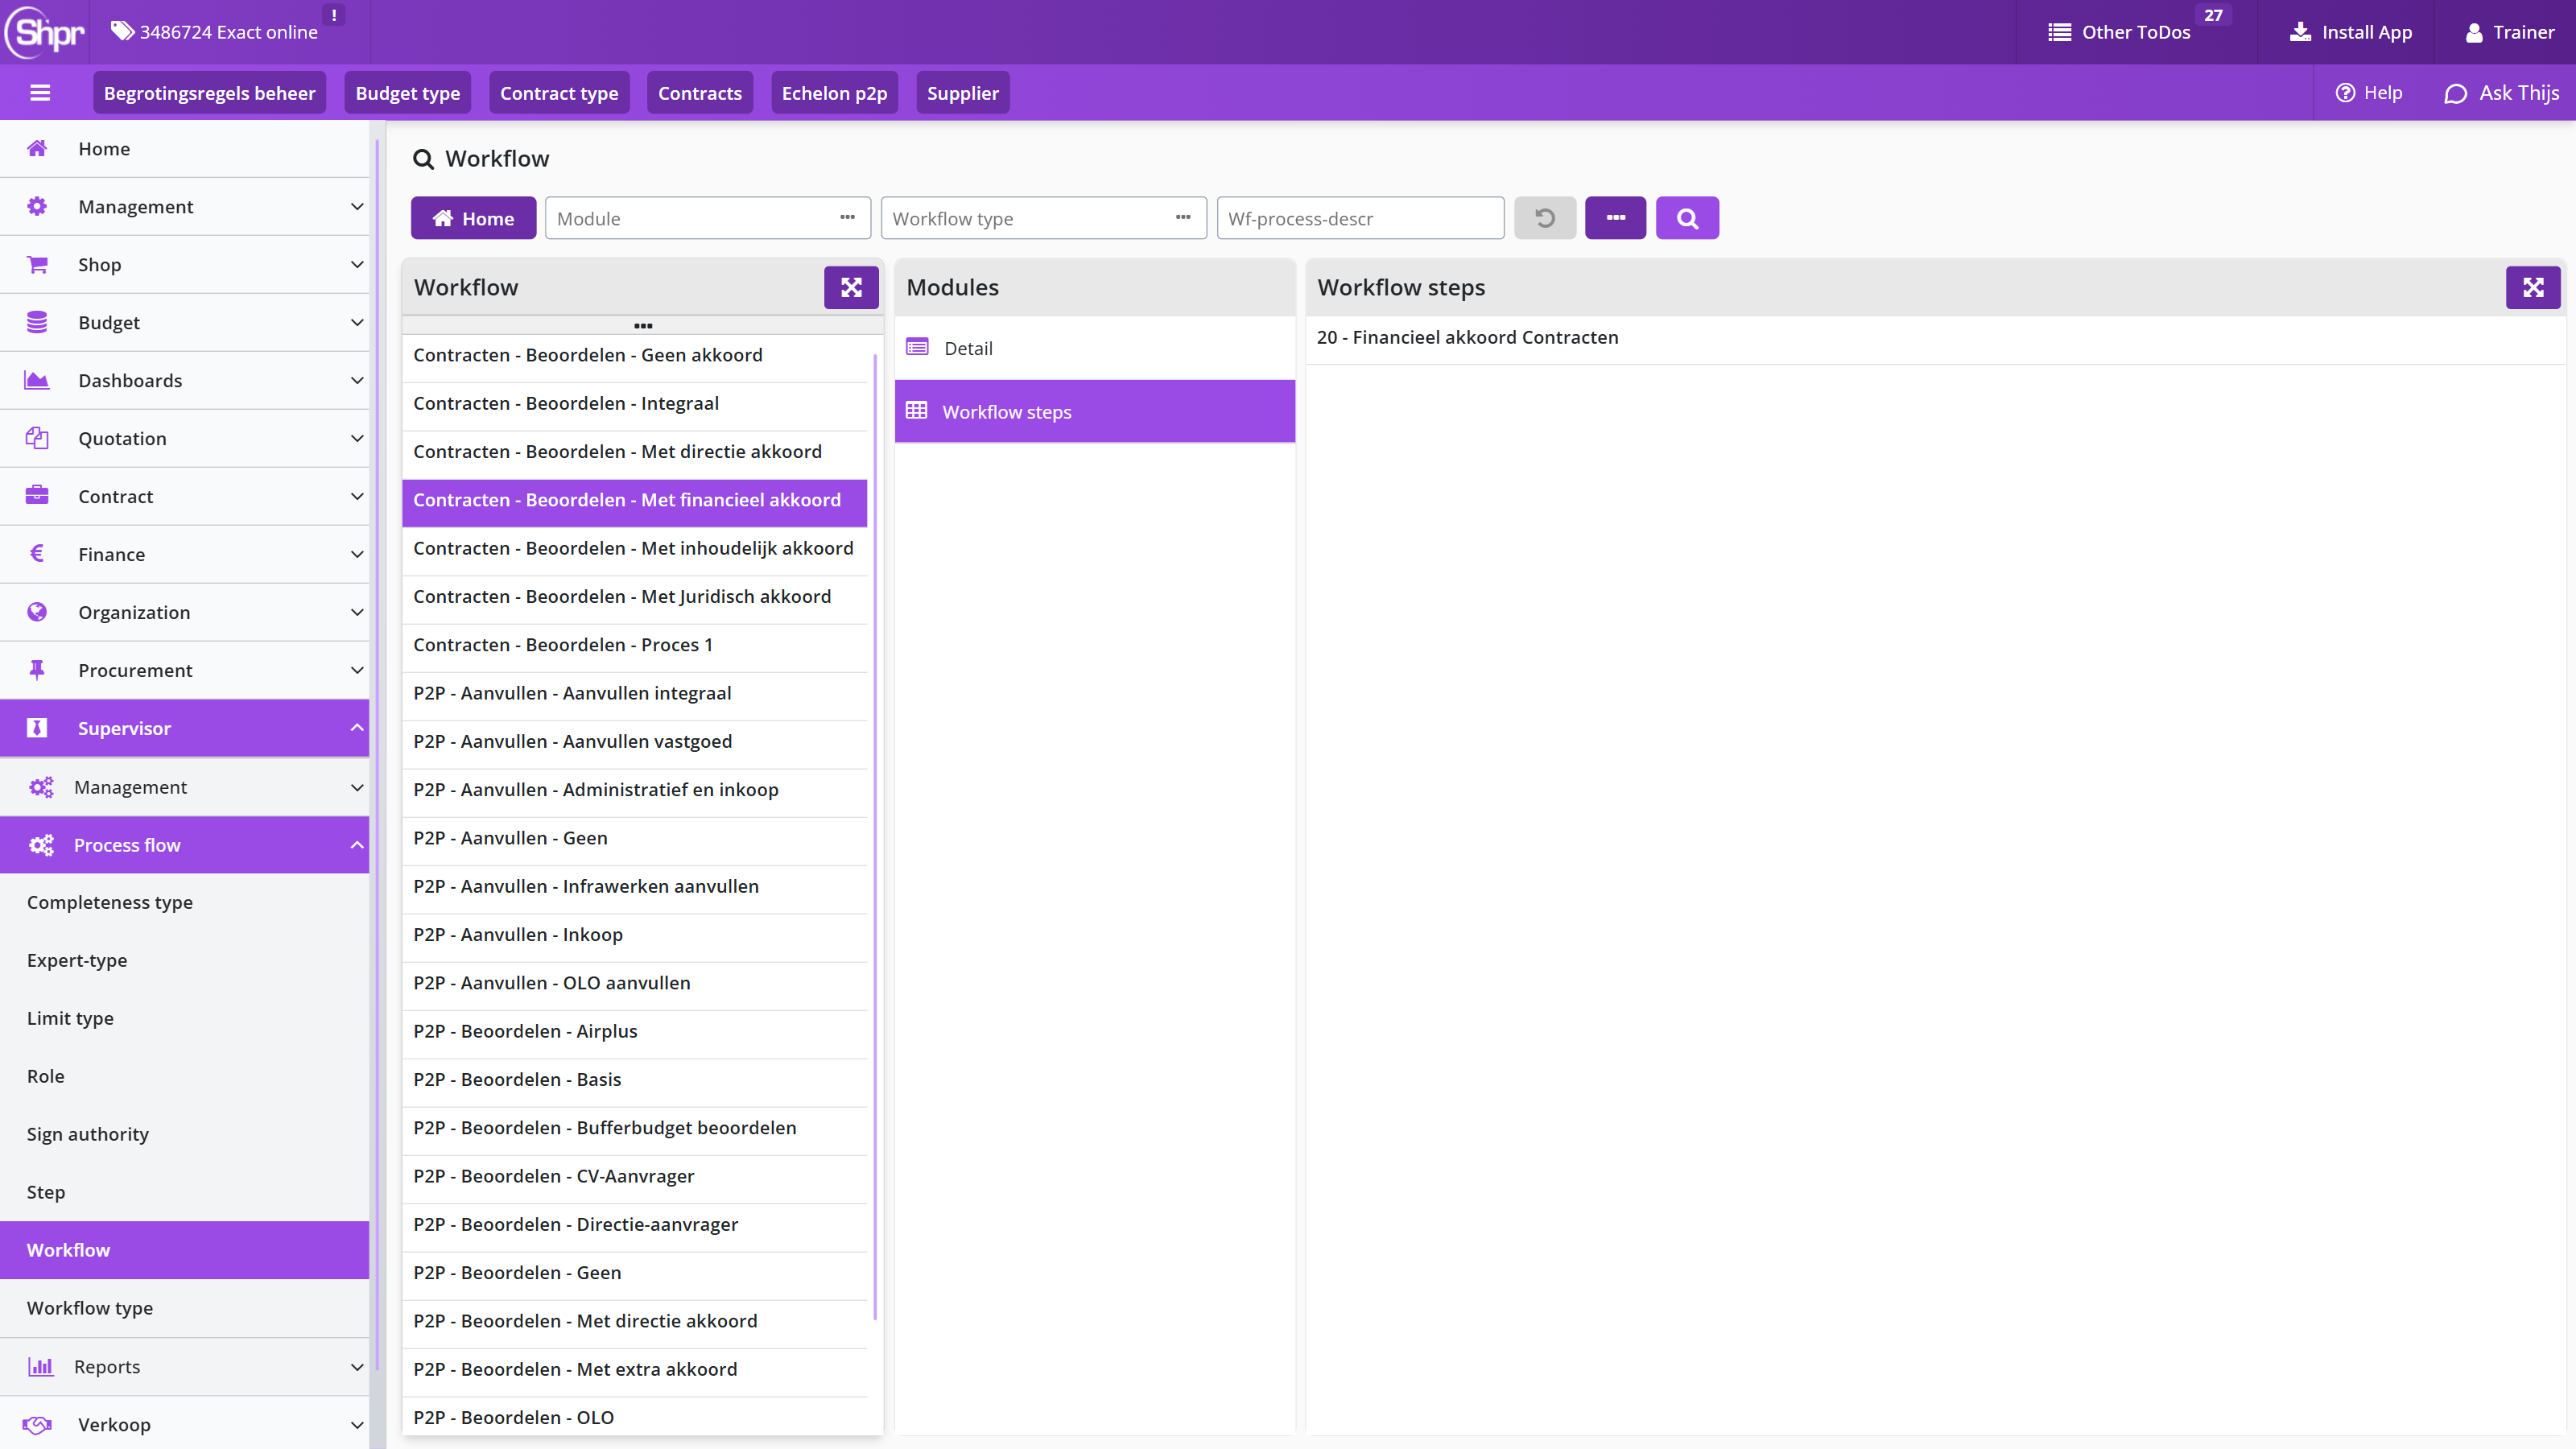
Task: Open the Module lookup ellipsis
Action: 847,218
